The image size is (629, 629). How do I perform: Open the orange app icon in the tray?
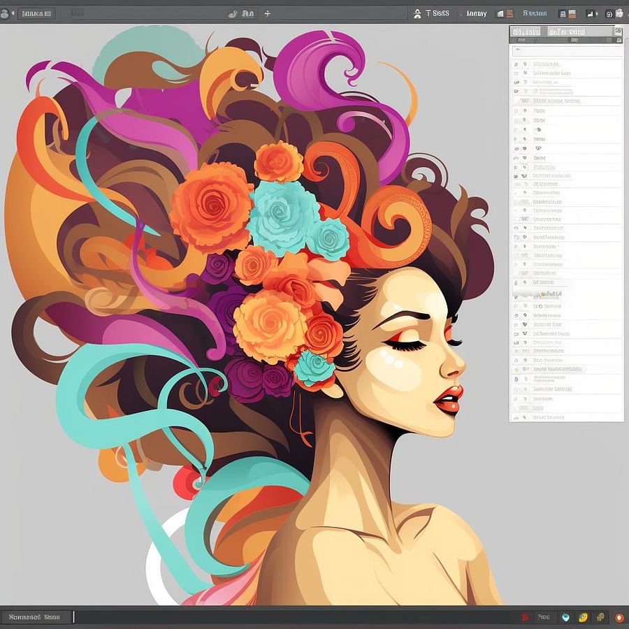(619, 617)
